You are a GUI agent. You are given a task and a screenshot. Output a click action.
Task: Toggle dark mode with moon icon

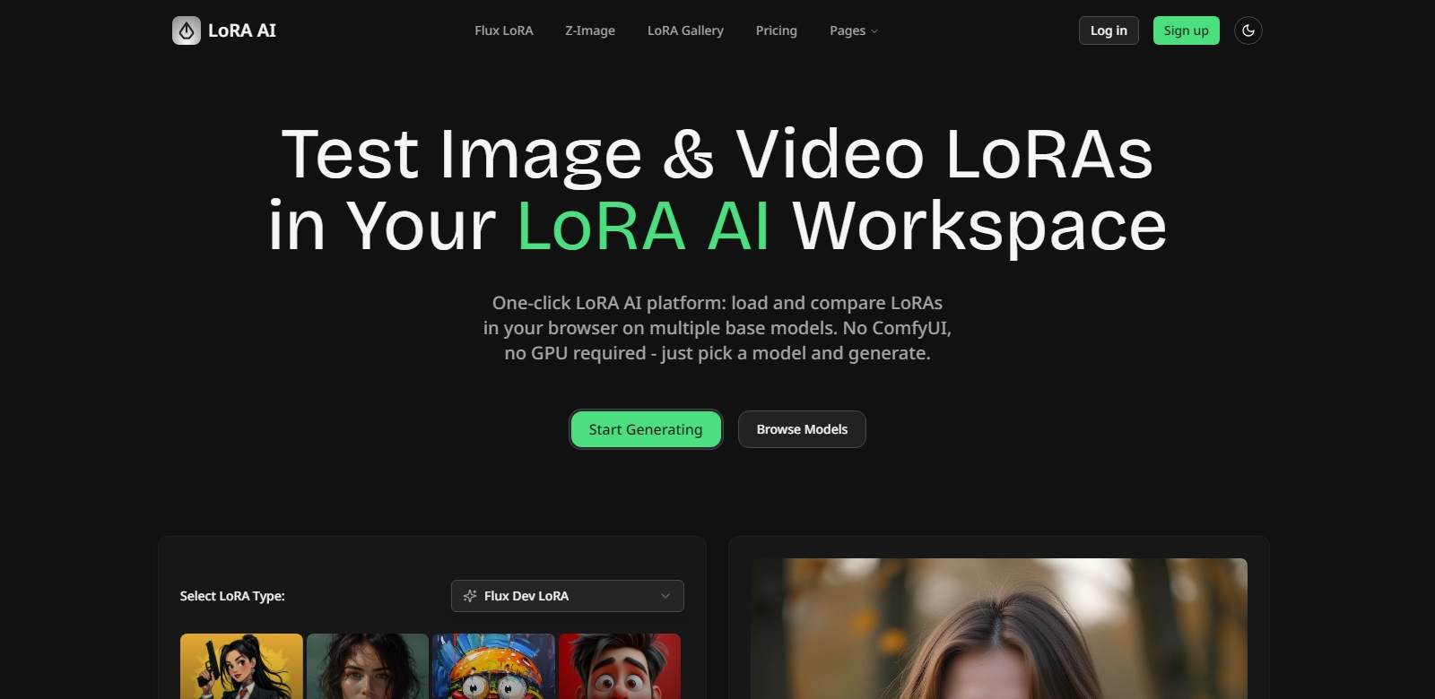click(x=1248, y=30)
